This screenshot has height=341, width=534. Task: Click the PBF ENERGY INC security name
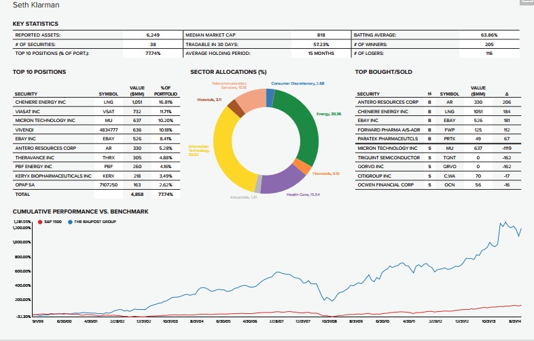coord(33,167)
